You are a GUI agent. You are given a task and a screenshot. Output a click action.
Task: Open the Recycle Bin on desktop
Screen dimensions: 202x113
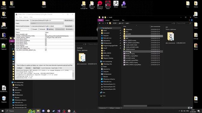tap(4, 100)
